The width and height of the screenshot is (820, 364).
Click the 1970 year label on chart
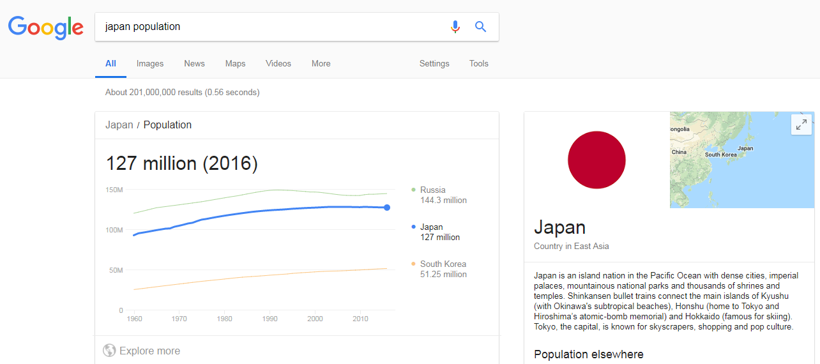point(179,318)
